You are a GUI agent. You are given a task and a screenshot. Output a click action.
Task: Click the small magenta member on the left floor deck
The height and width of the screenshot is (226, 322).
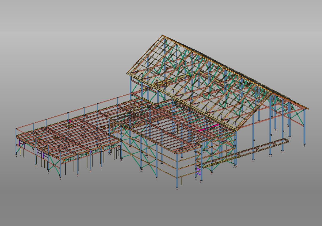(x=70, y=121)
